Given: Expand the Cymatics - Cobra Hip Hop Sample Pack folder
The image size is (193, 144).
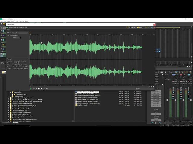Looking at the screenshot, I should pyautogui.click(x=9, y=98).
